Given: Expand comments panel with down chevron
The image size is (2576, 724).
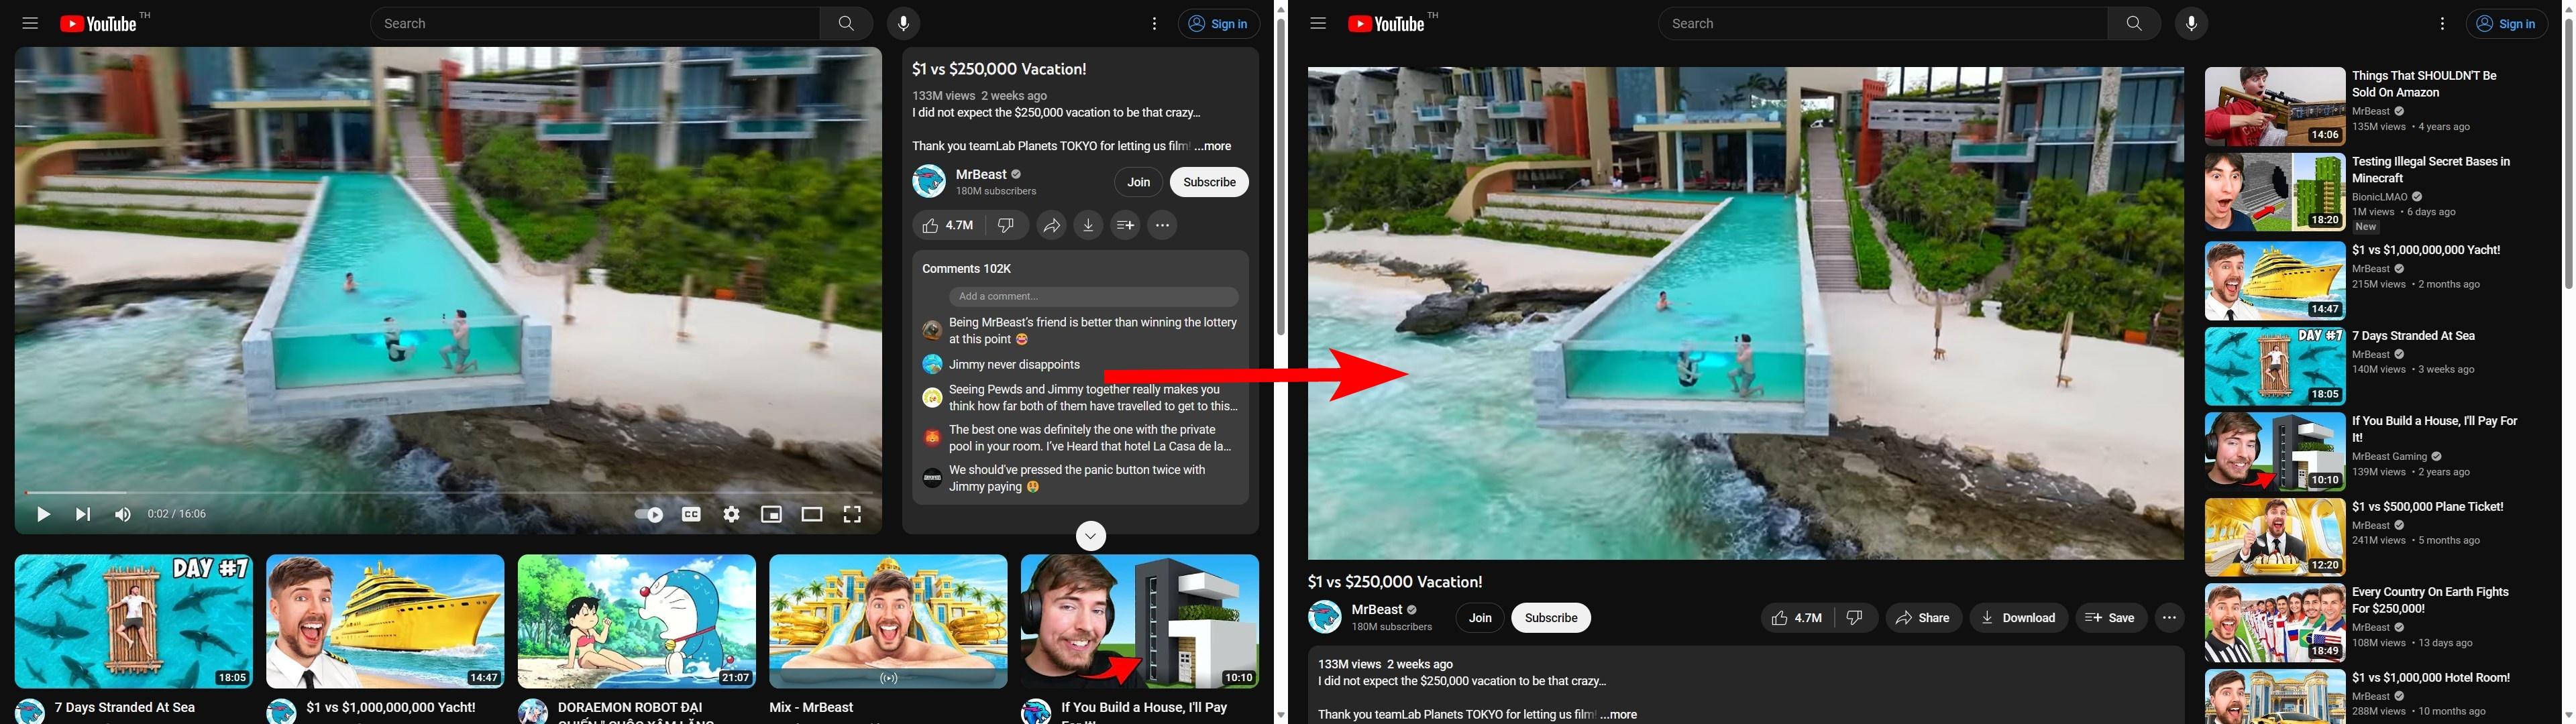Looking at the screenshot, I should click(1090, 537).
